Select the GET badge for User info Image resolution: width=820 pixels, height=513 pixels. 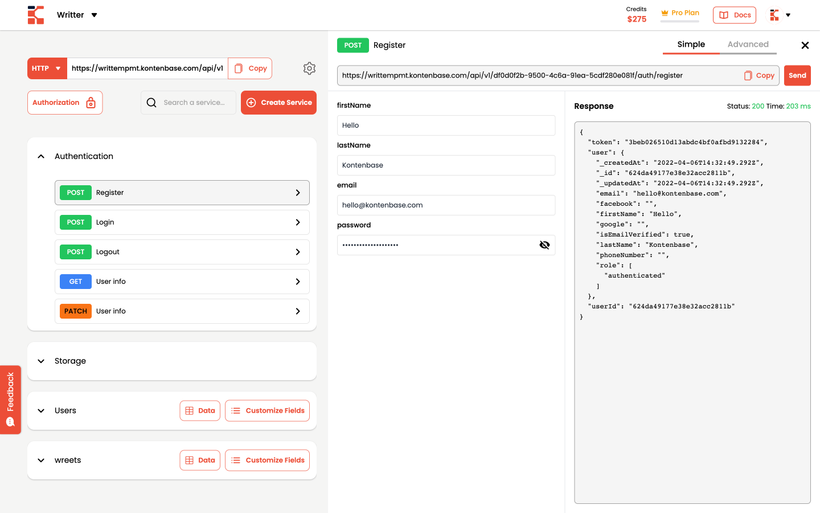tap(76, 282)
